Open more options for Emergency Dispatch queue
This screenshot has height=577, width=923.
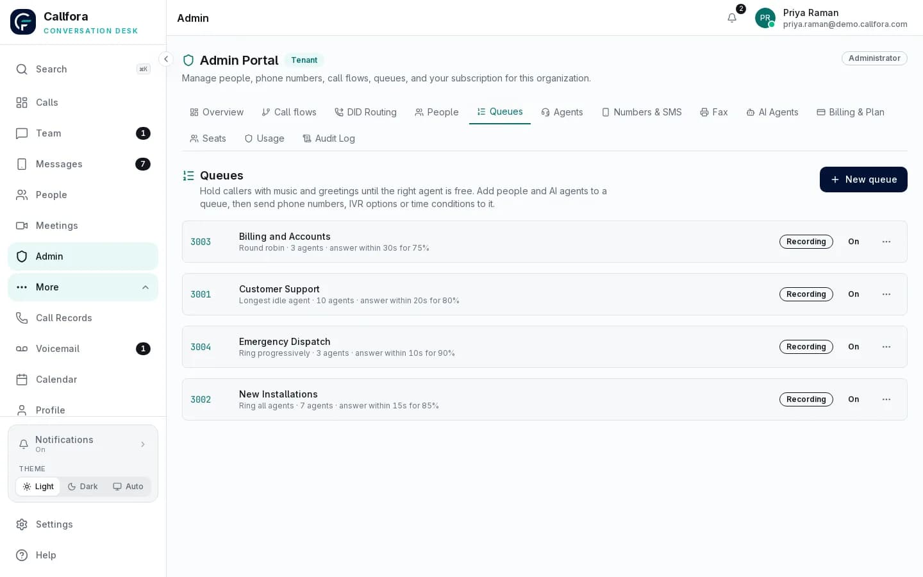[886, 347]
